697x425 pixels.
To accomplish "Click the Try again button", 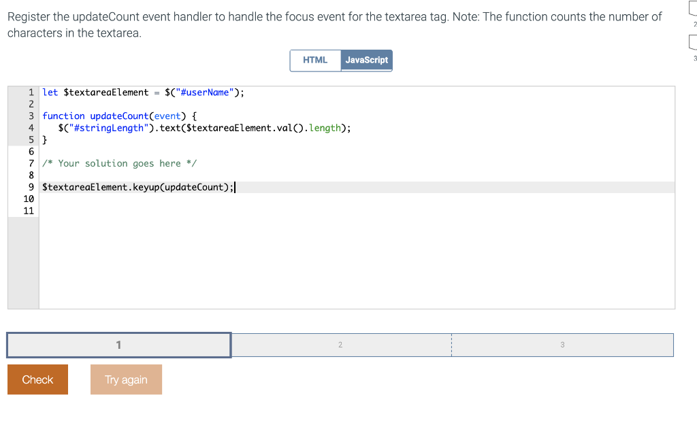I will coord(126,379).
